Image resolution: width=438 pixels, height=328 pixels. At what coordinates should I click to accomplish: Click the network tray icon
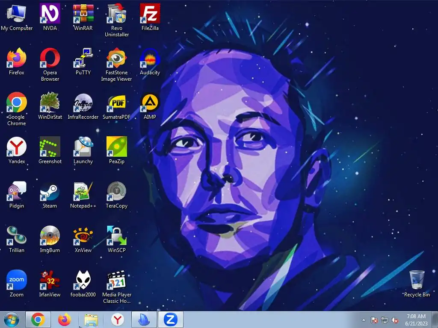point(385,320)
